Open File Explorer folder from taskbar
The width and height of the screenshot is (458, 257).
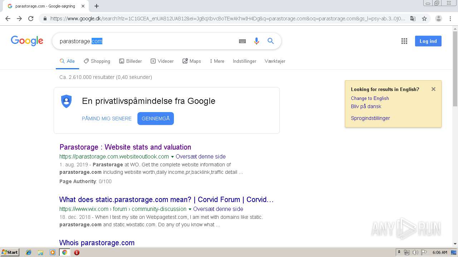[x=40, y=252]
